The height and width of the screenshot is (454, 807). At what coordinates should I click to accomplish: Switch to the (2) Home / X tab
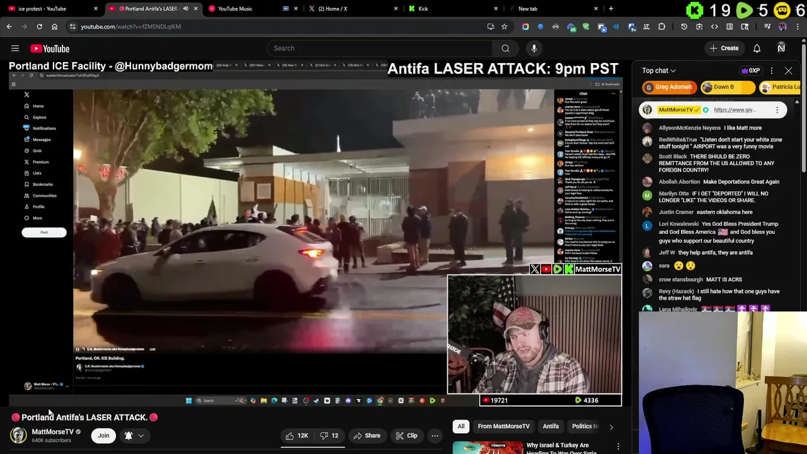pyautogui.click(x=353, y=9)
